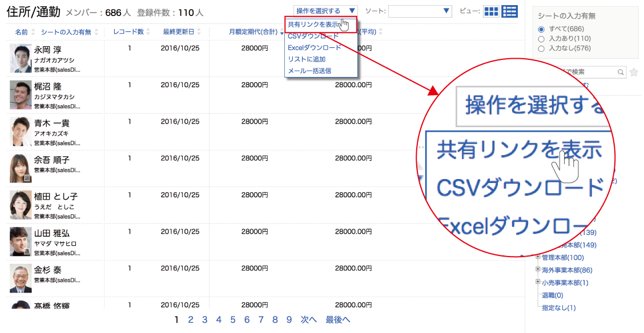
Task: Go to page 3
Action: click(x=204, y=320)
